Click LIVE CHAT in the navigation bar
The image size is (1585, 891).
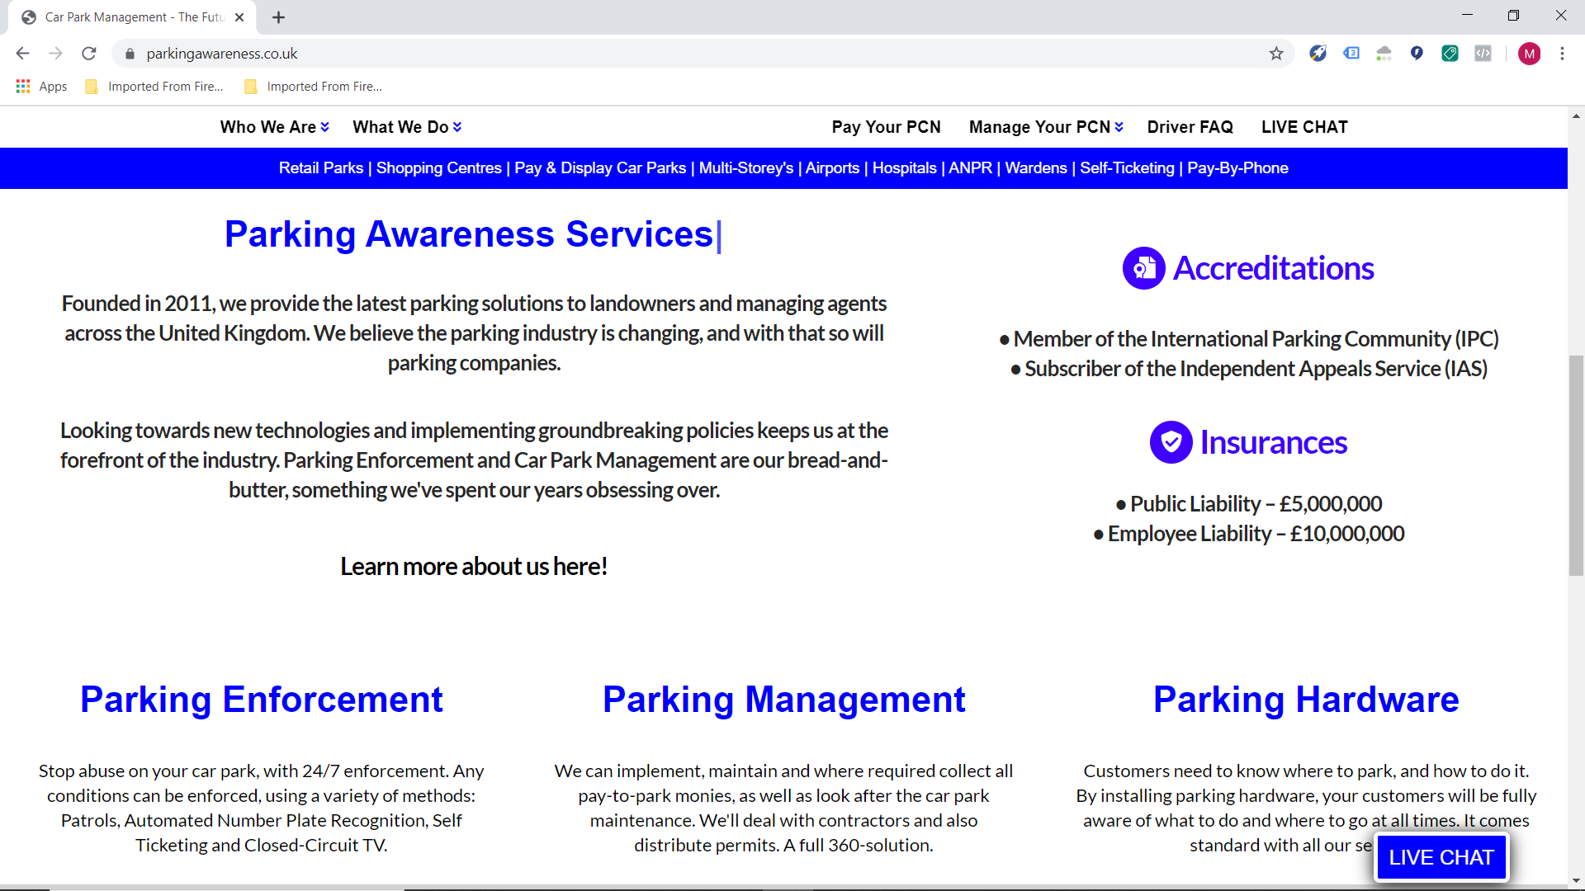tap(1304, 127)
